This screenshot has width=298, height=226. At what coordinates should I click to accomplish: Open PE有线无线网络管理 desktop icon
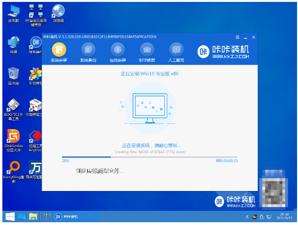coord(36,16)
